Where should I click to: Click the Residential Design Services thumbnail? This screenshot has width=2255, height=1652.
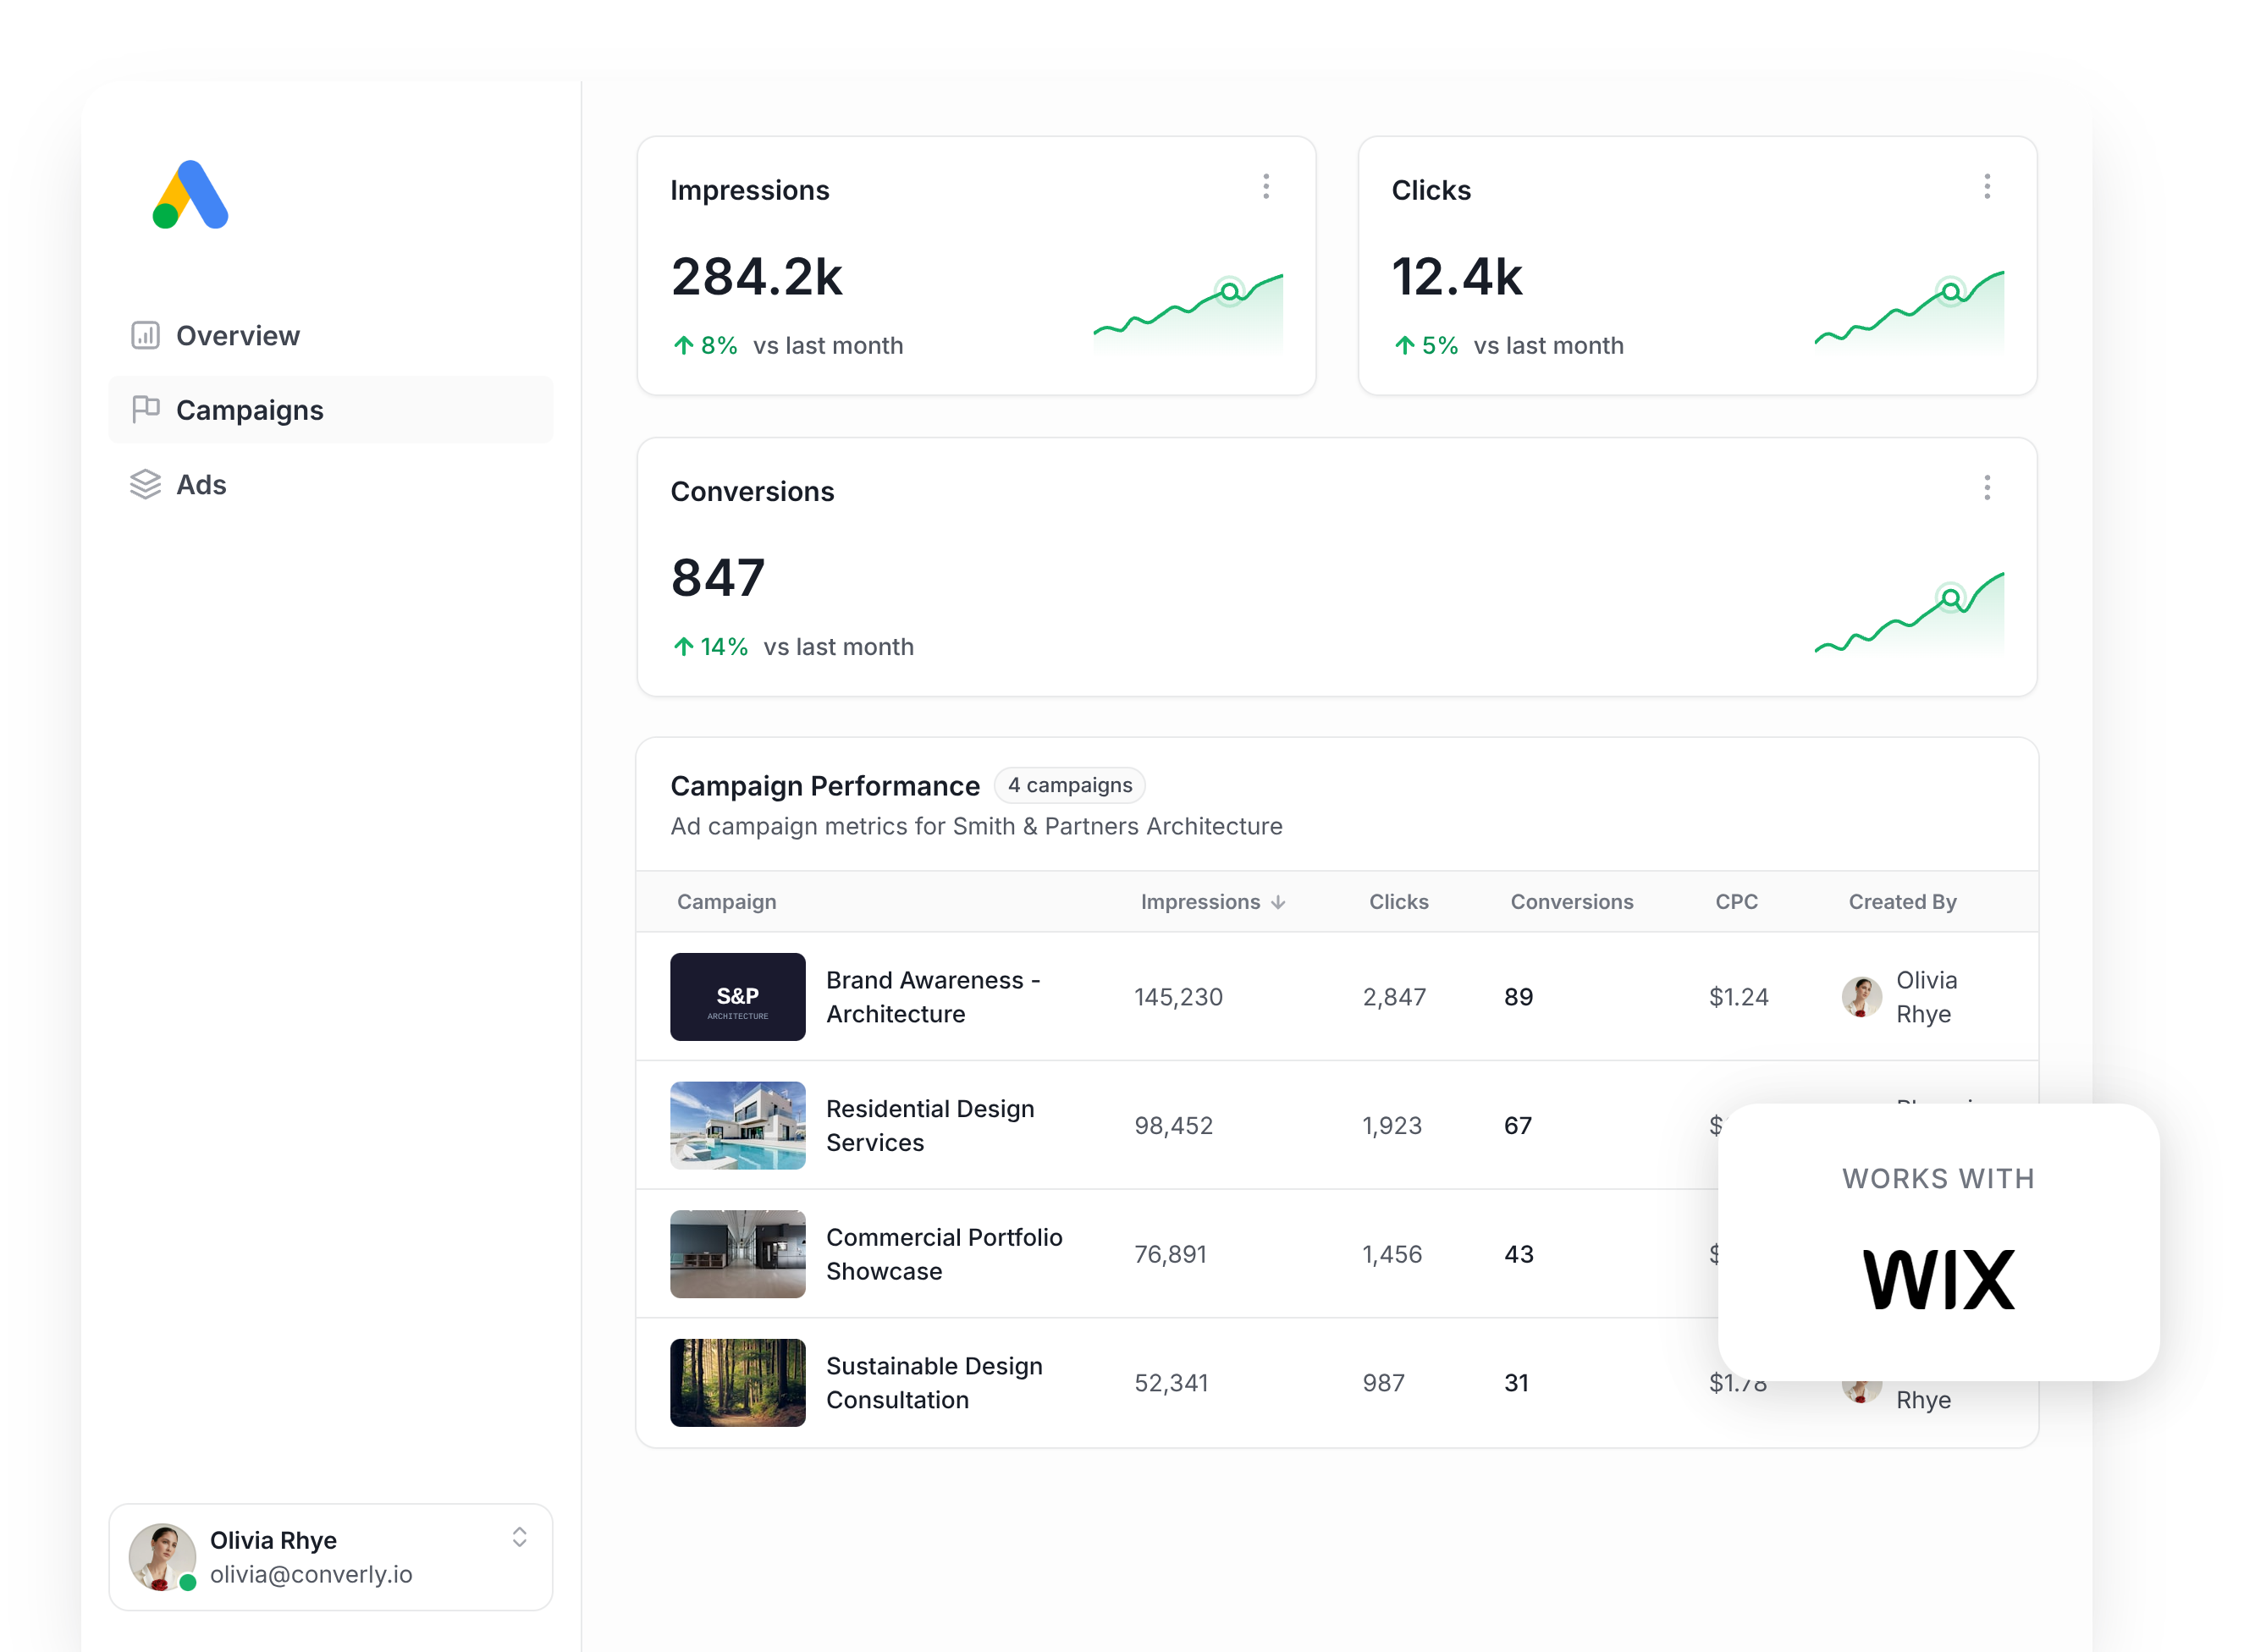point(737,1125)
